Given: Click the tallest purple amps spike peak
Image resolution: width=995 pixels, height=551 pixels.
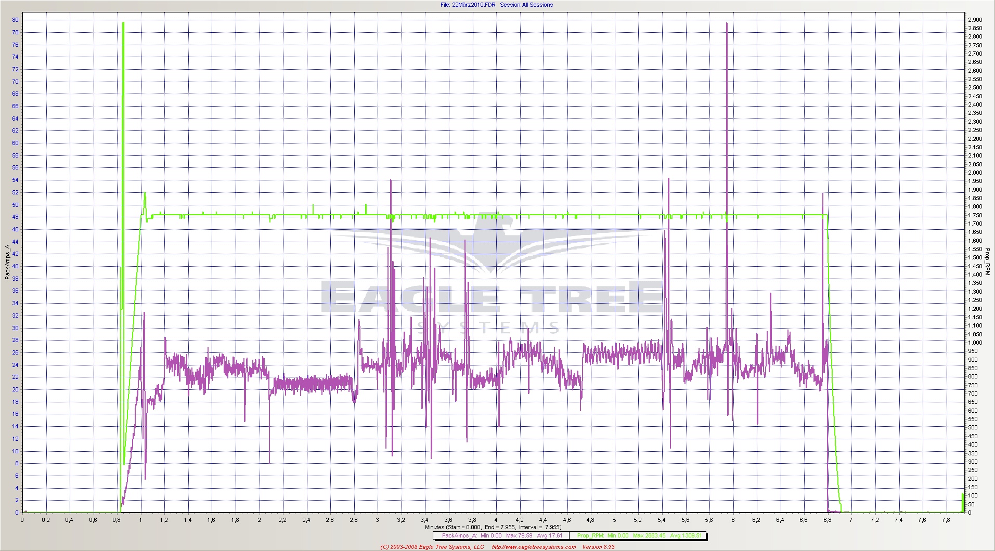Looking at the screenshot, I should click(x=727, y=23).
